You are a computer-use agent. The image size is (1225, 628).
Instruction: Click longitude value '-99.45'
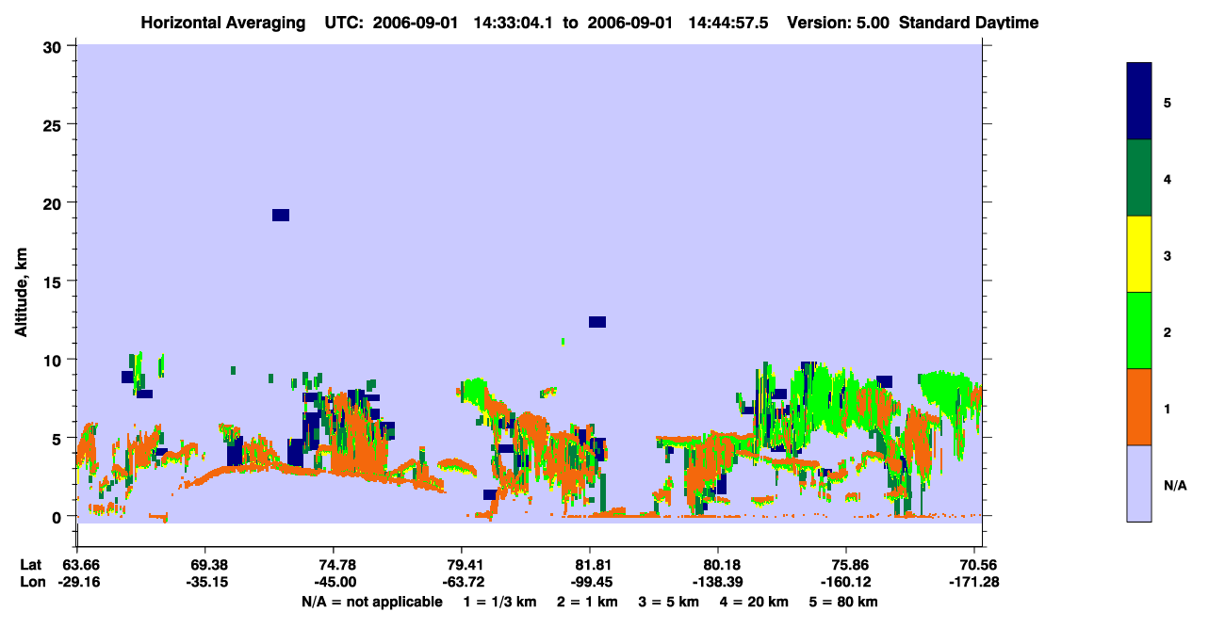(x=590, y=582)
